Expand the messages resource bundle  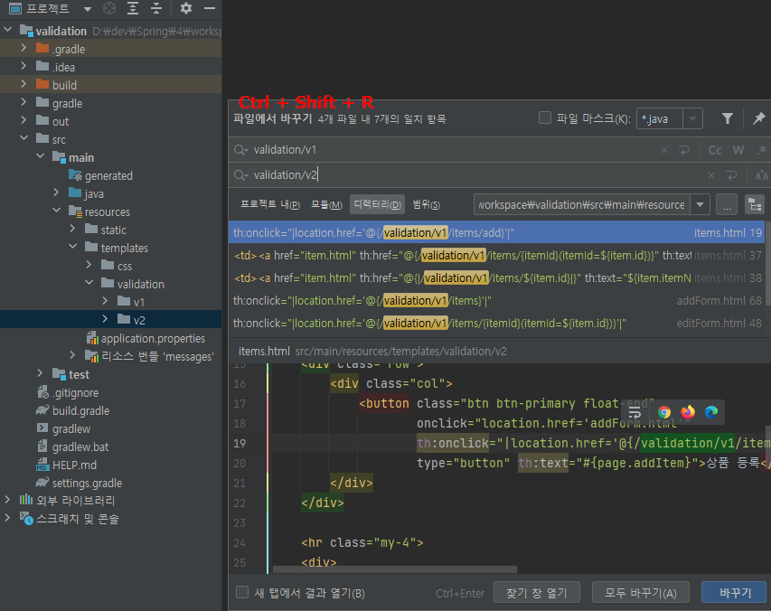pos(73,355)
